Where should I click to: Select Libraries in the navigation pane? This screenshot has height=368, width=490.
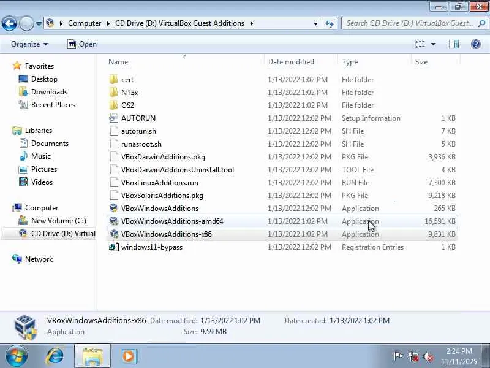pos(39,130)
